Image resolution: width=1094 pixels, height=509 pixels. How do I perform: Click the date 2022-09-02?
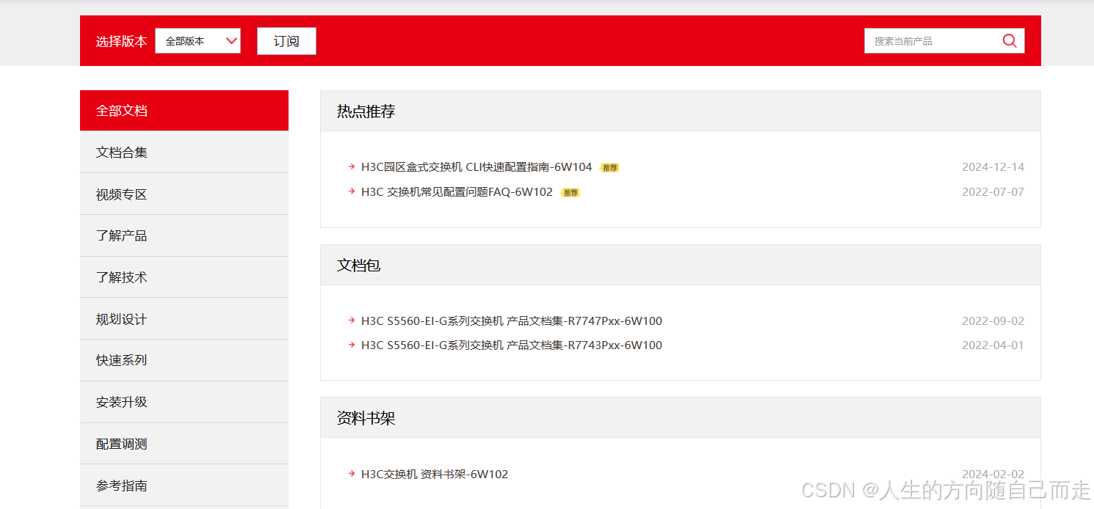tap(993, 321)
